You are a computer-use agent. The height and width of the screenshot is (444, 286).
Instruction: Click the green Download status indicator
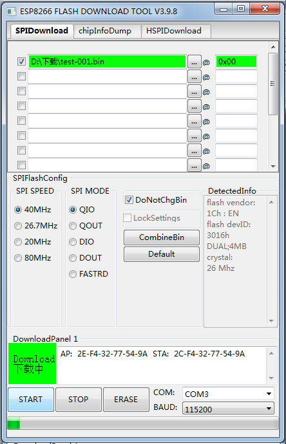click(32, 364)
